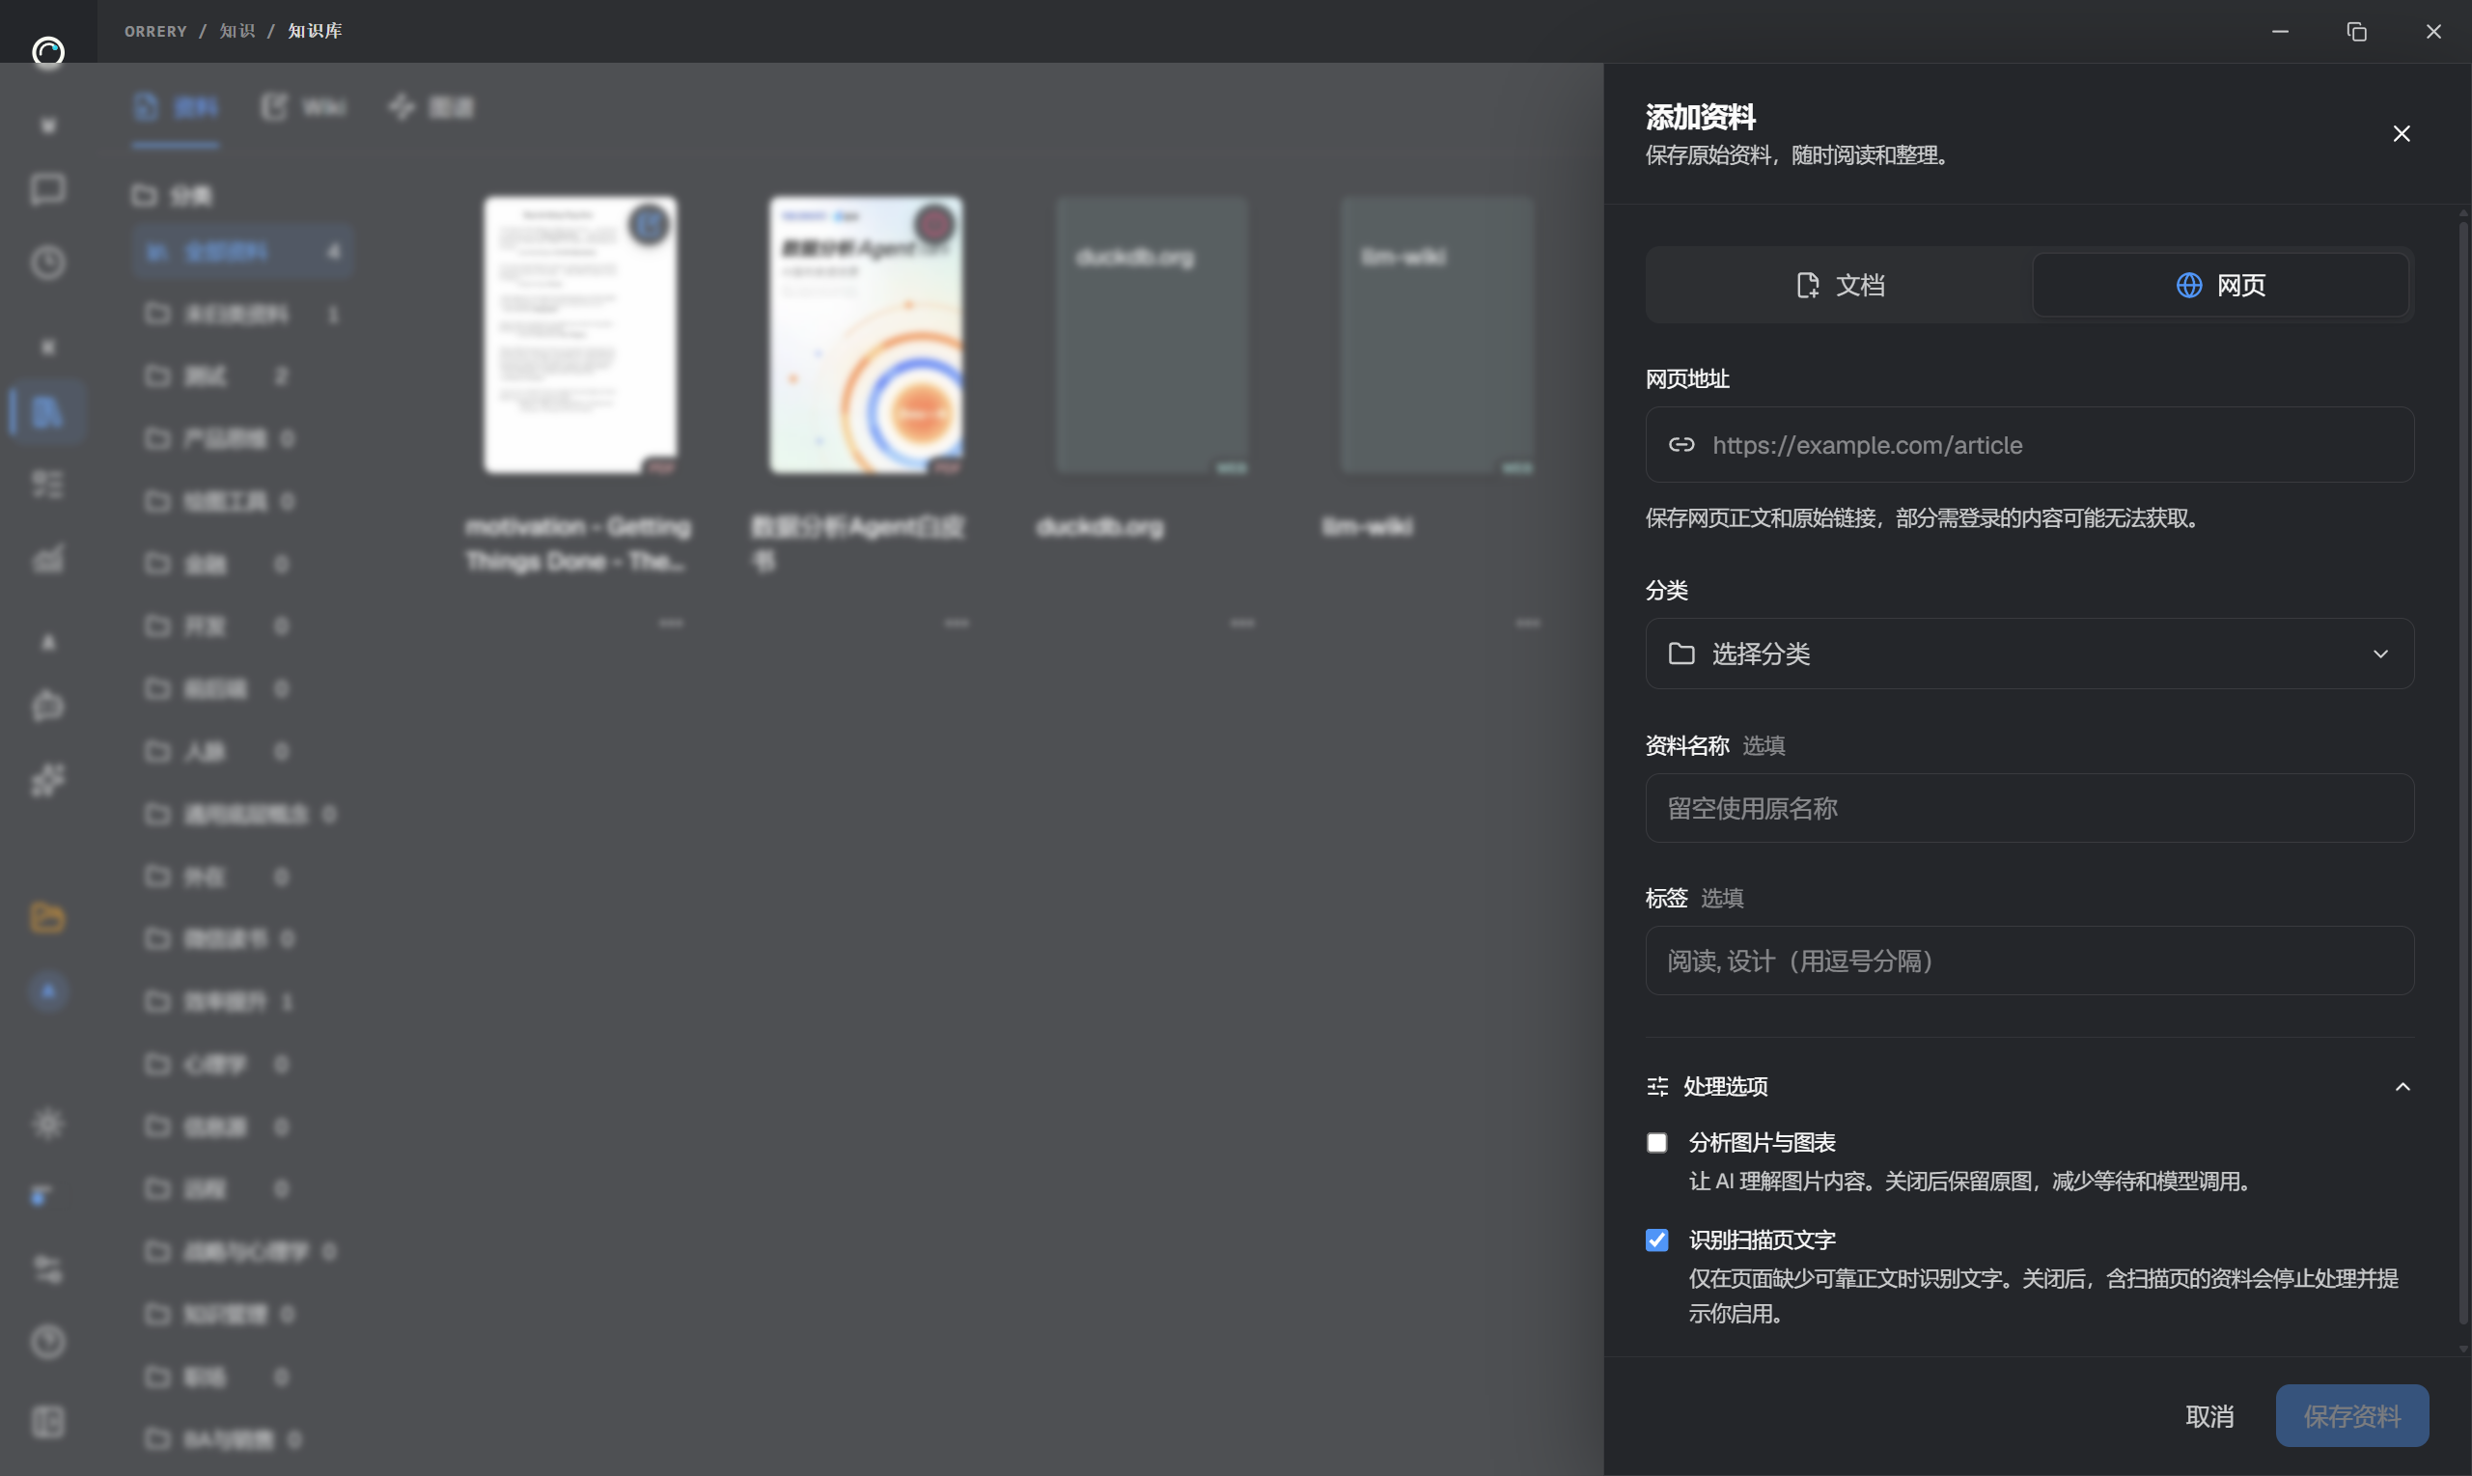The height and width of the screenshot is (1476, 2472).
Task: Open the gear settings sidebar icon
Action: pyautogui.click(x=47, y=1124)
